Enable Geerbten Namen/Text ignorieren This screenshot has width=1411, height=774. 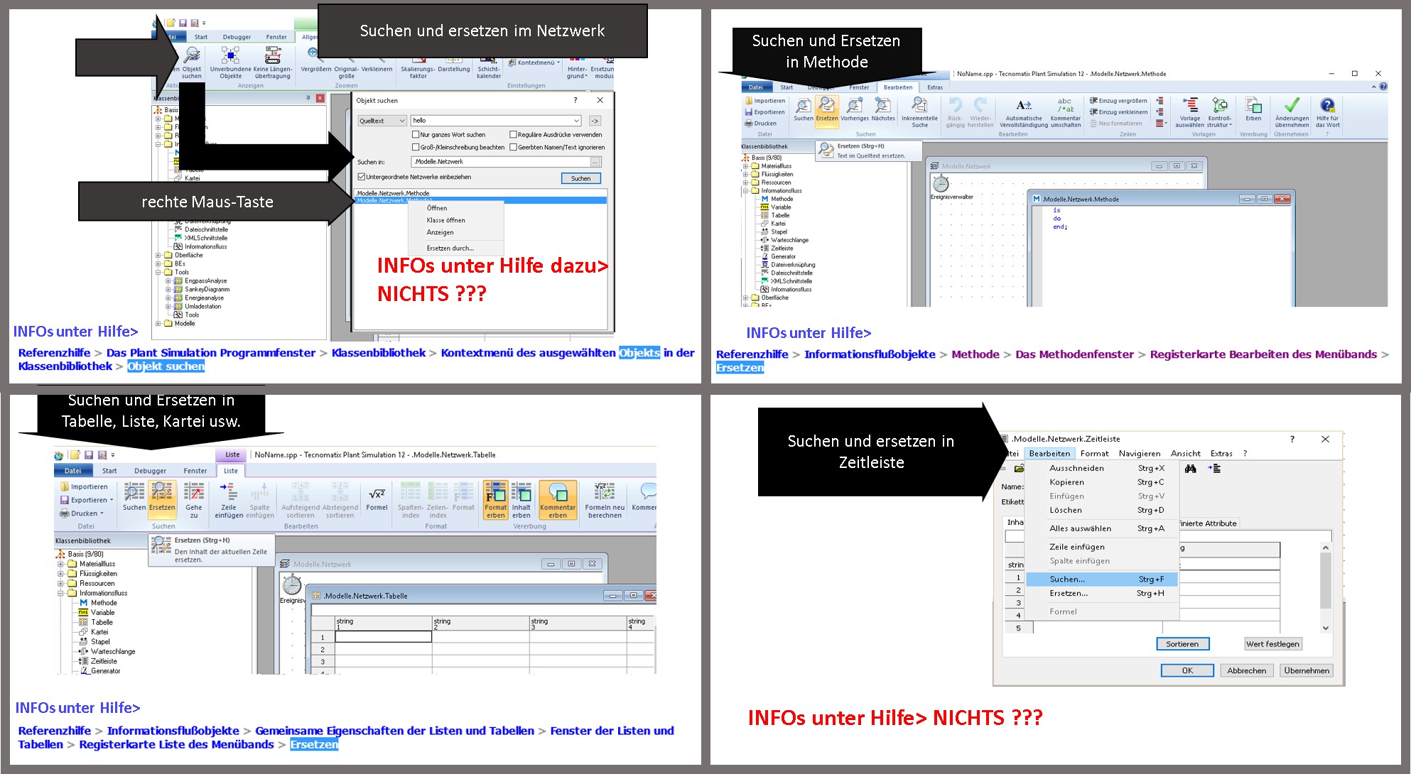513,147
